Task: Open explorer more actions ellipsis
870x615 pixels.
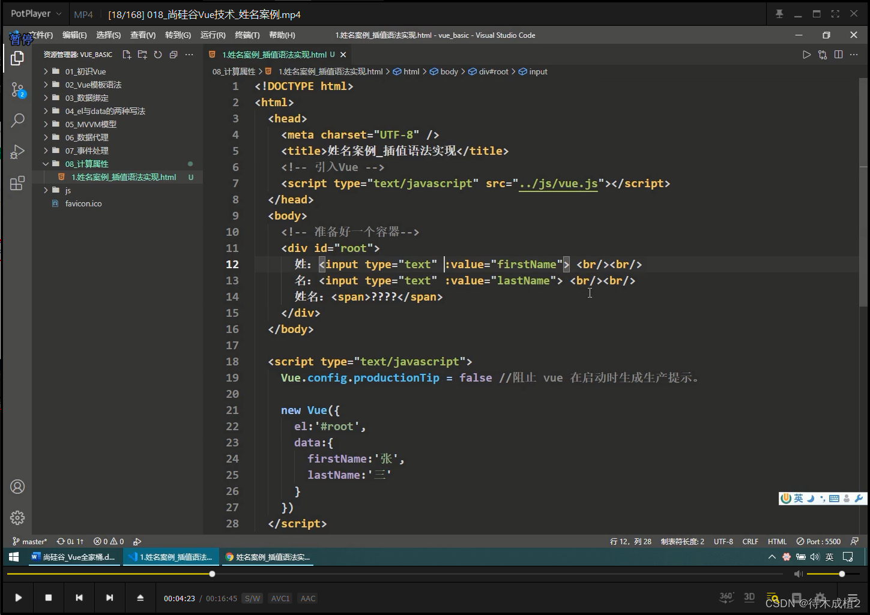Action: pyautogui.click(x=189, y=55)
